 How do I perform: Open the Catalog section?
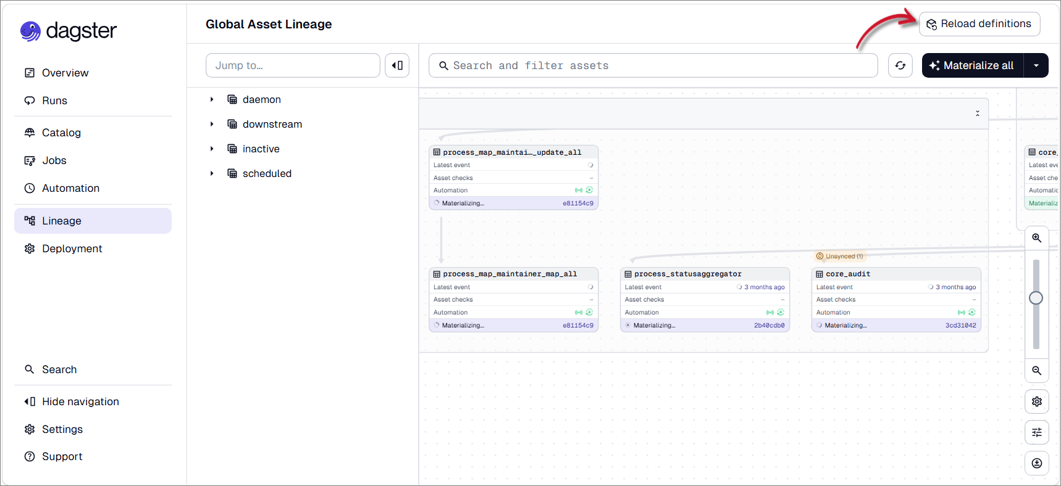pyautogui.click(x=93, y=133)
